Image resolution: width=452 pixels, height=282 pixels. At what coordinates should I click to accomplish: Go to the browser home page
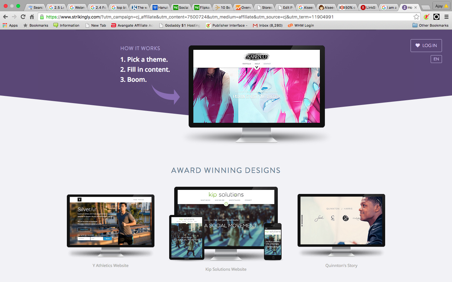32,17
